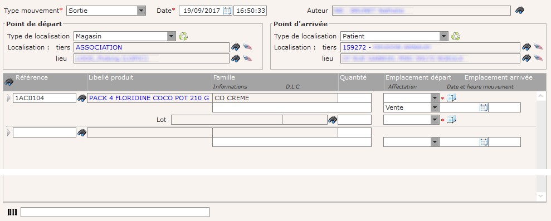Search arrival tiers 159272 with the binoculars icon

pos(526,47)
